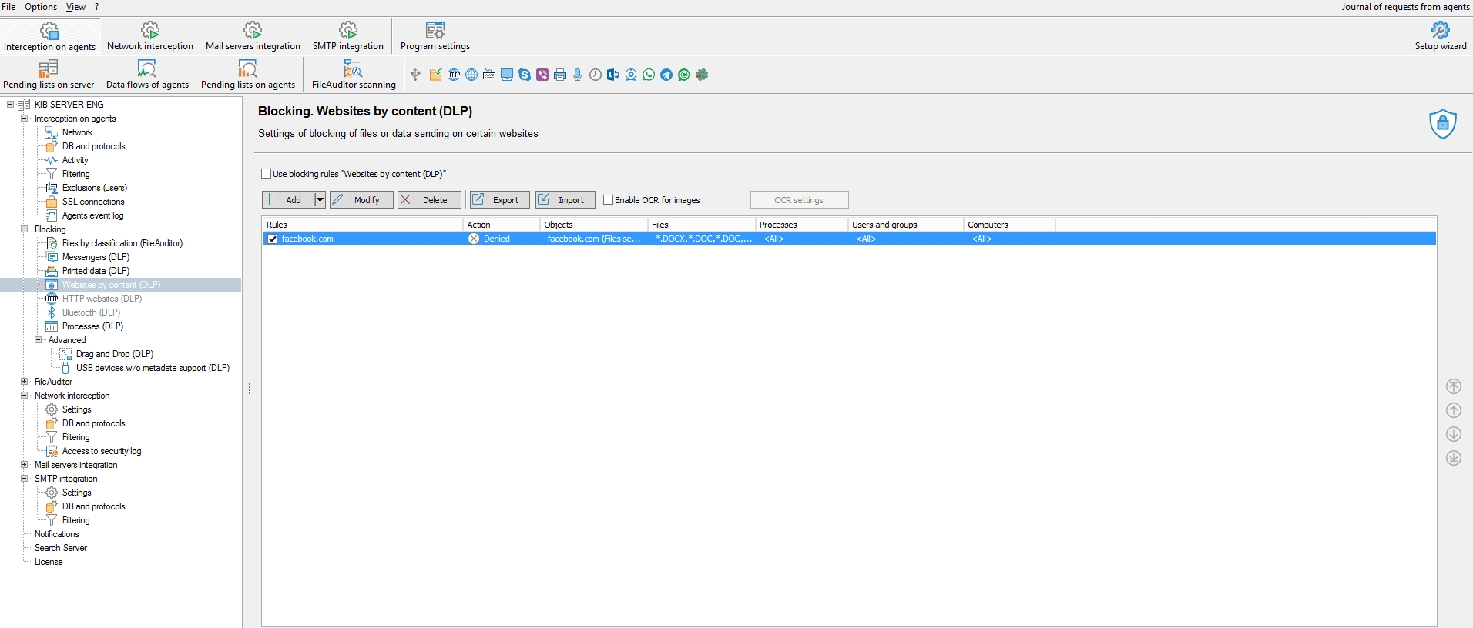Move rule to top with the top arrow
This screenshot has height=628, width=1473.
(x=1454, y=386)
